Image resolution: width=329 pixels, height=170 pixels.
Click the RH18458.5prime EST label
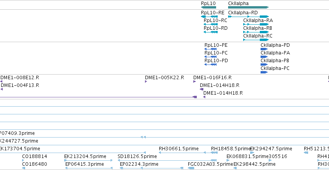(x=230, y=149)
